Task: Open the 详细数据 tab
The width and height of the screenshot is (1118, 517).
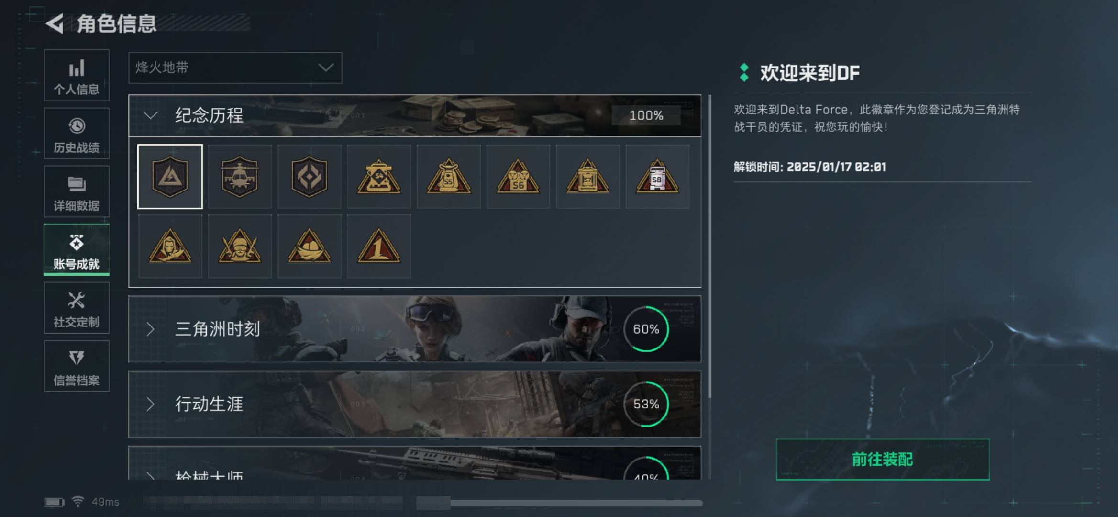Action: [x=77, y=192]
